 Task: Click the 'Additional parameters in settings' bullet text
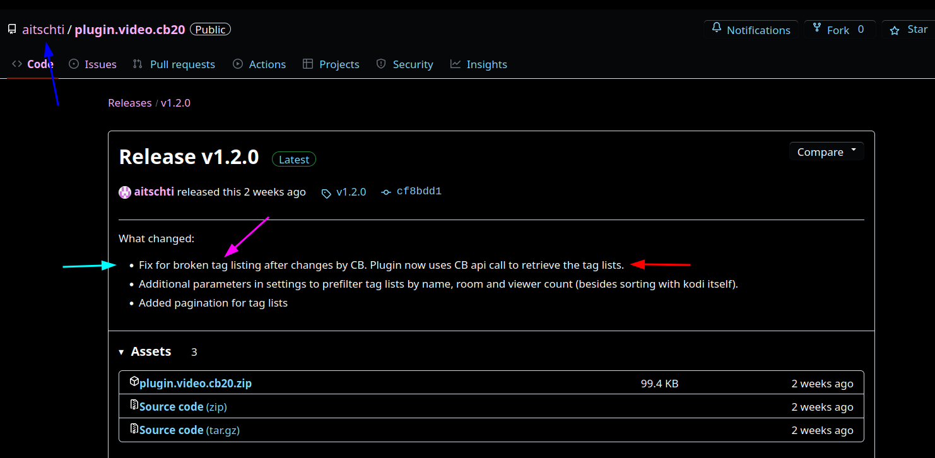438,284
